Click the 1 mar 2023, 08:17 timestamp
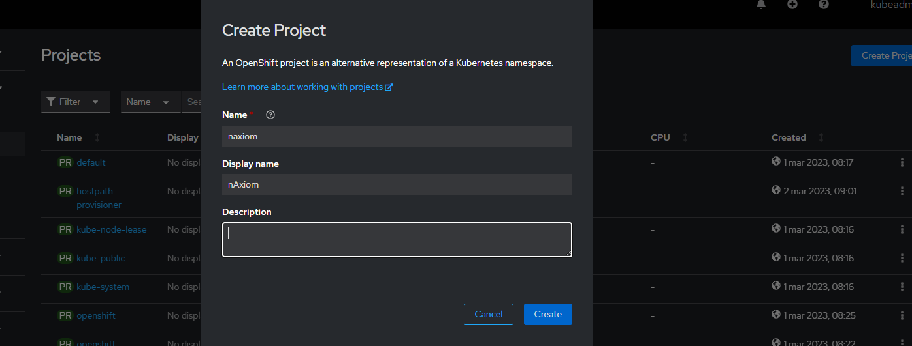This screenshot has height=346, width=912. [819, 162]
